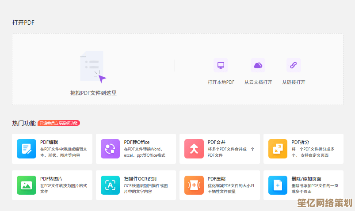
Task: Click the 从链接打开 link icon
Action: [294, 65]
